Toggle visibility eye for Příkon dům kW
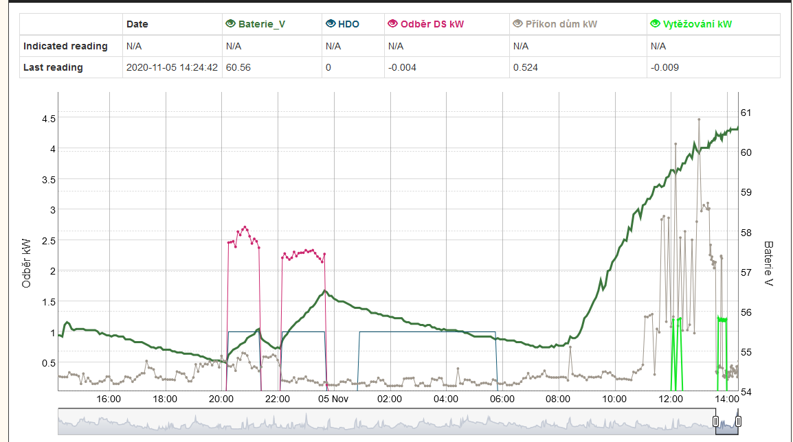This screenshot has width=793, height=442. (517, 24)
